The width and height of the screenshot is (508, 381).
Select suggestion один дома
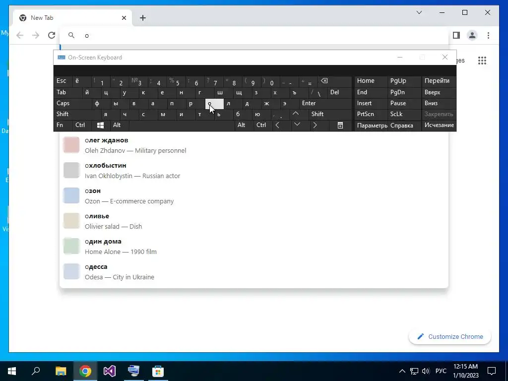point(254,246)
